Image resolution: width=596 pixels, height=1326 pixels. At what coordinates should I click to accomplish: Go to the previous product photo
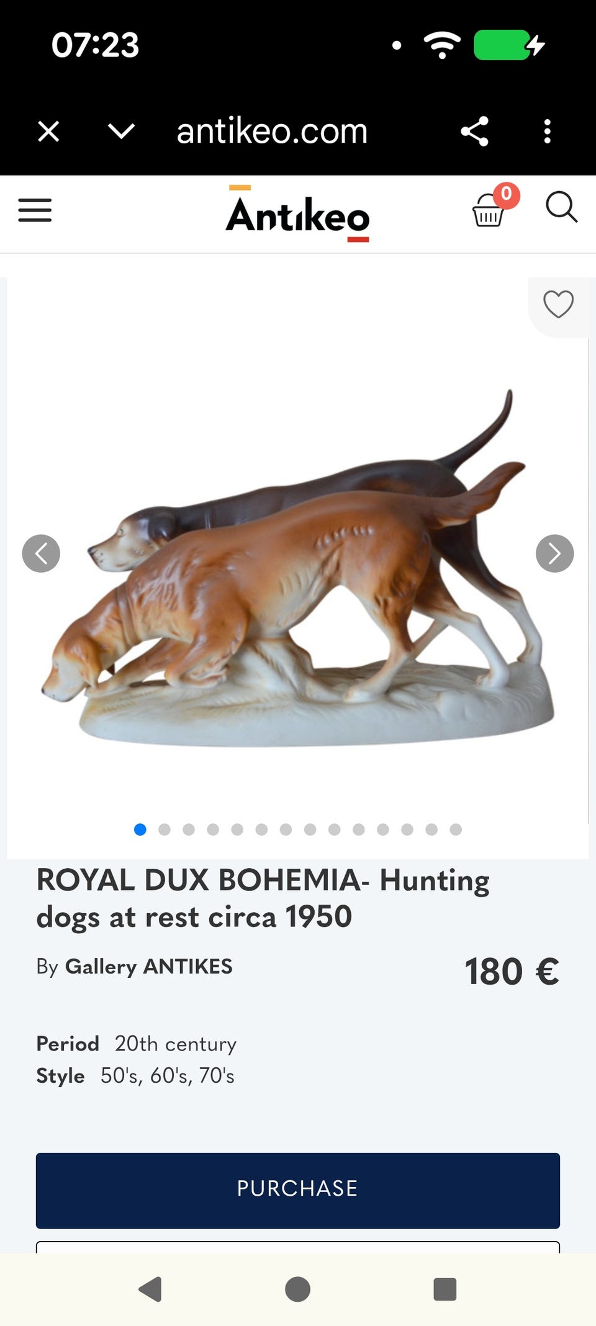(41, 553)
